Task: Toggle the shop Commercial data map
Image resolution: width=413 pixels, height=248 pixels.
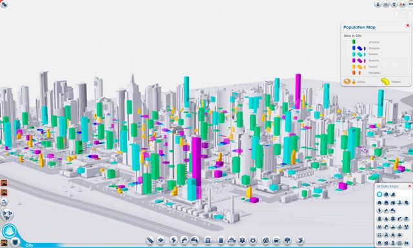Action: pyautogui.click(x=386, y=203)
